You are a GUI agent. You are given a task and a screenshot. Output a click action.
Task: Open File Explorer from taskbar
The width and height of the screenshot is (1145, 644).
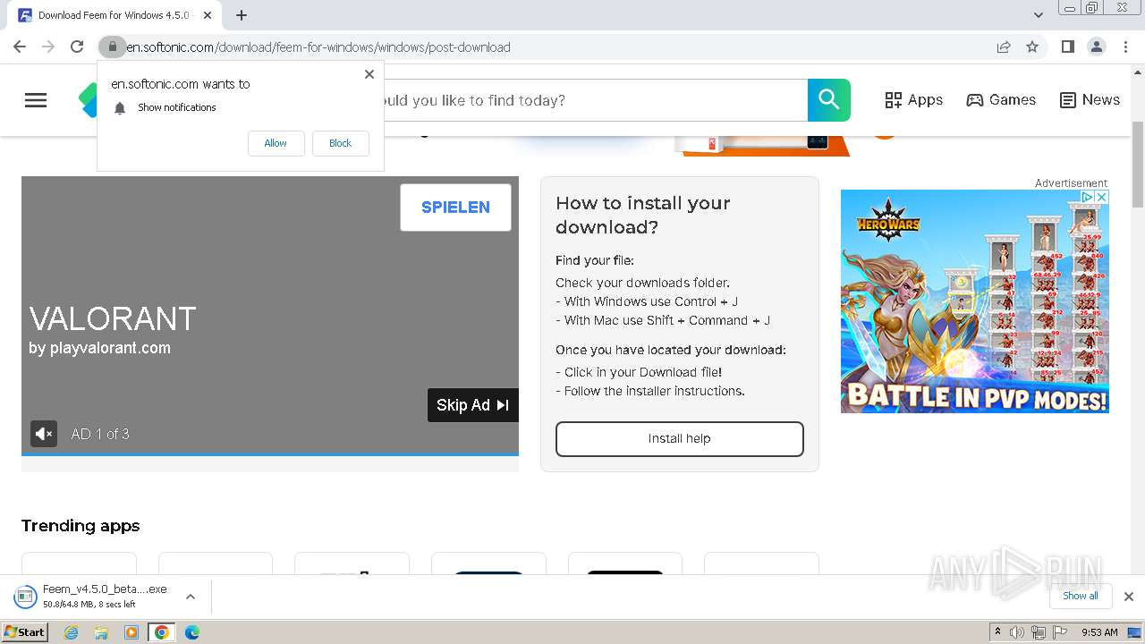101,632
